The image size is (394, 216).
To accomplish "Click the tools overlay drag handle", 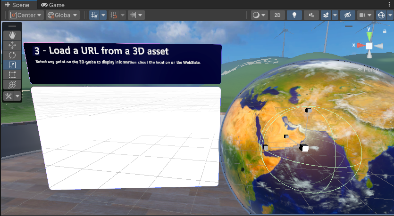I will [x=12, y=26].
